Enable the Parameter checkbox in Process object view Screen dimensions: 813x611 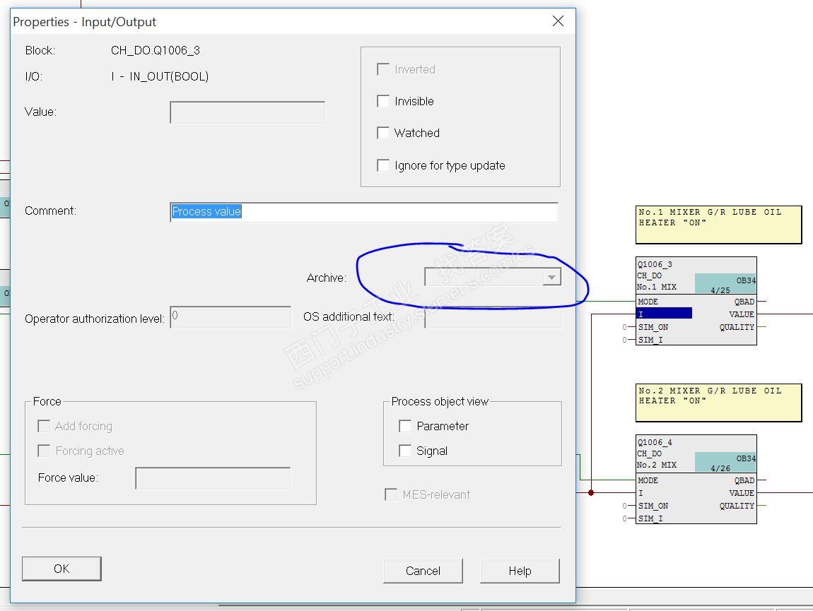[x=405, y=426]
